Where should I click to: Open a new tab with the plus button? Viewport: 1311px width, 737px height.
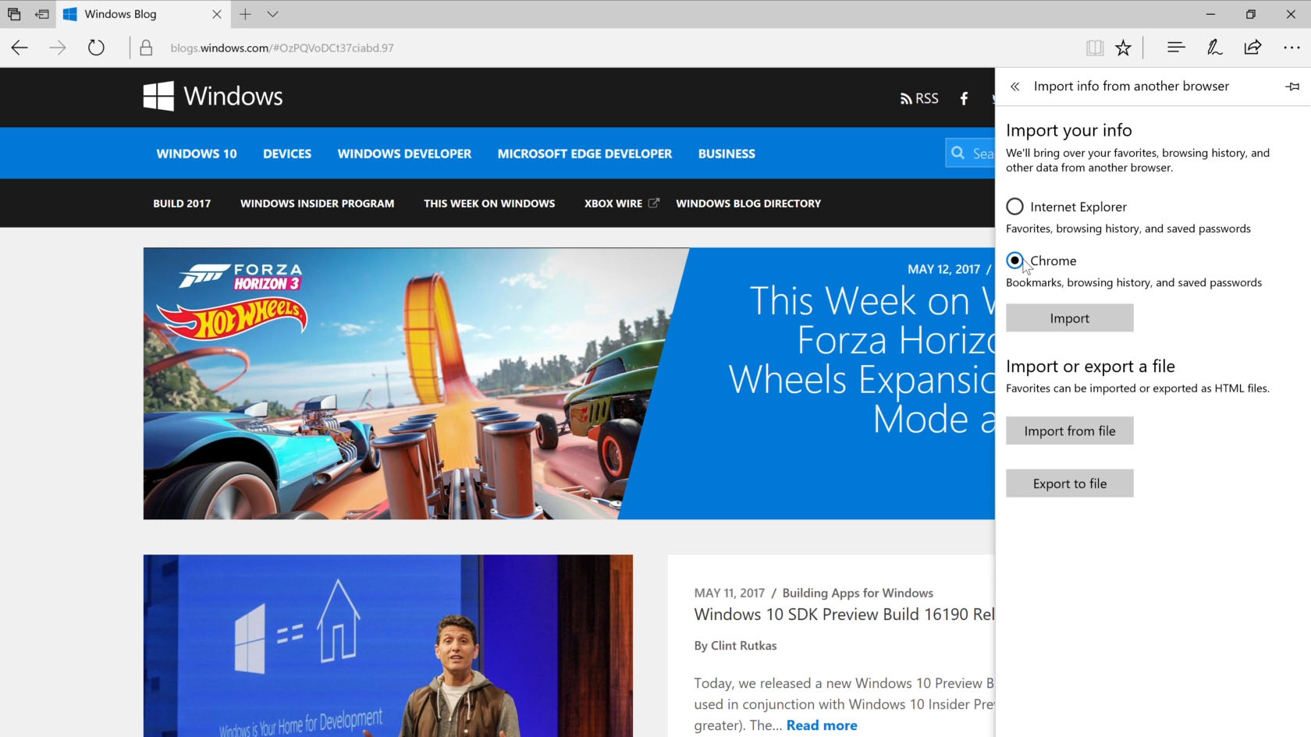[x=245, y=14]
